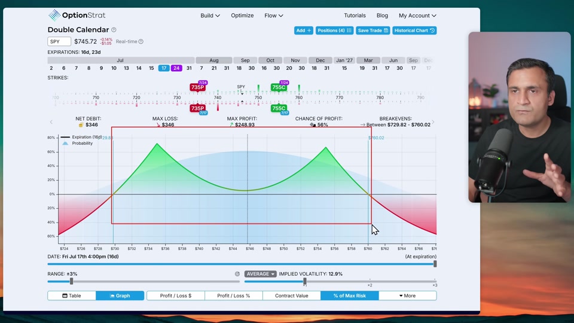
Task: Switch to Table view
Action: pyautogui.click(x=72, y=295)
